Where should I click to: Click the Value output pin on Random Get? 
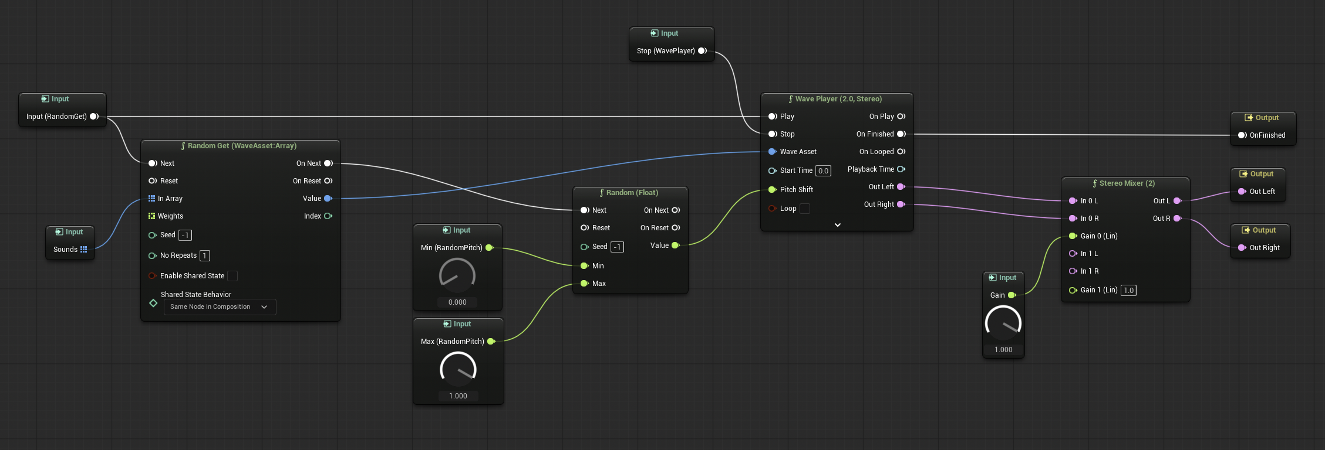[x=328, y=199]
